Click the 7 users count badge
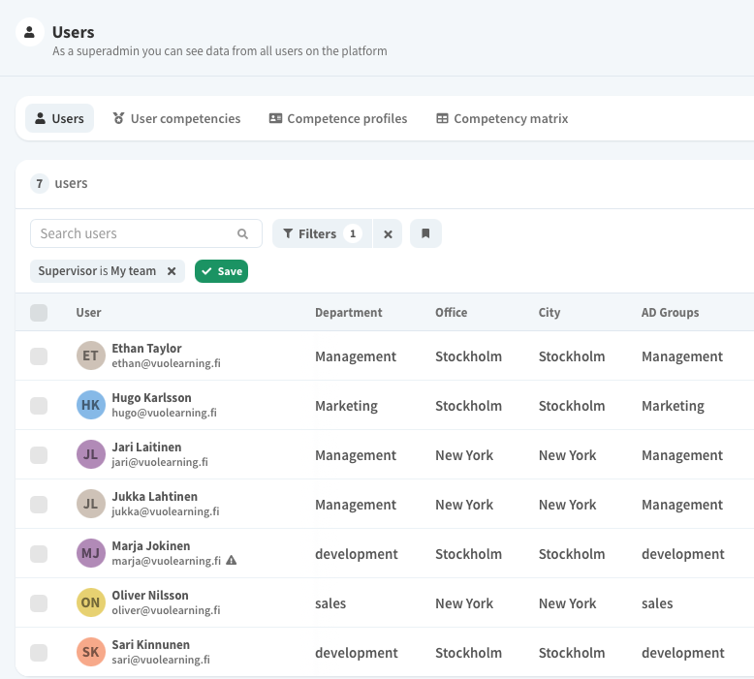This screenshot has height=679, width=754. (40, 184)
